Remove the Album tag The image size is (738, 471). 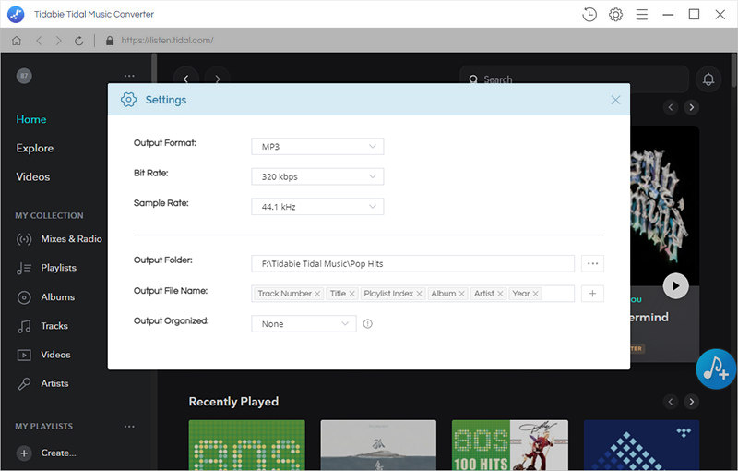pos(462,294)
